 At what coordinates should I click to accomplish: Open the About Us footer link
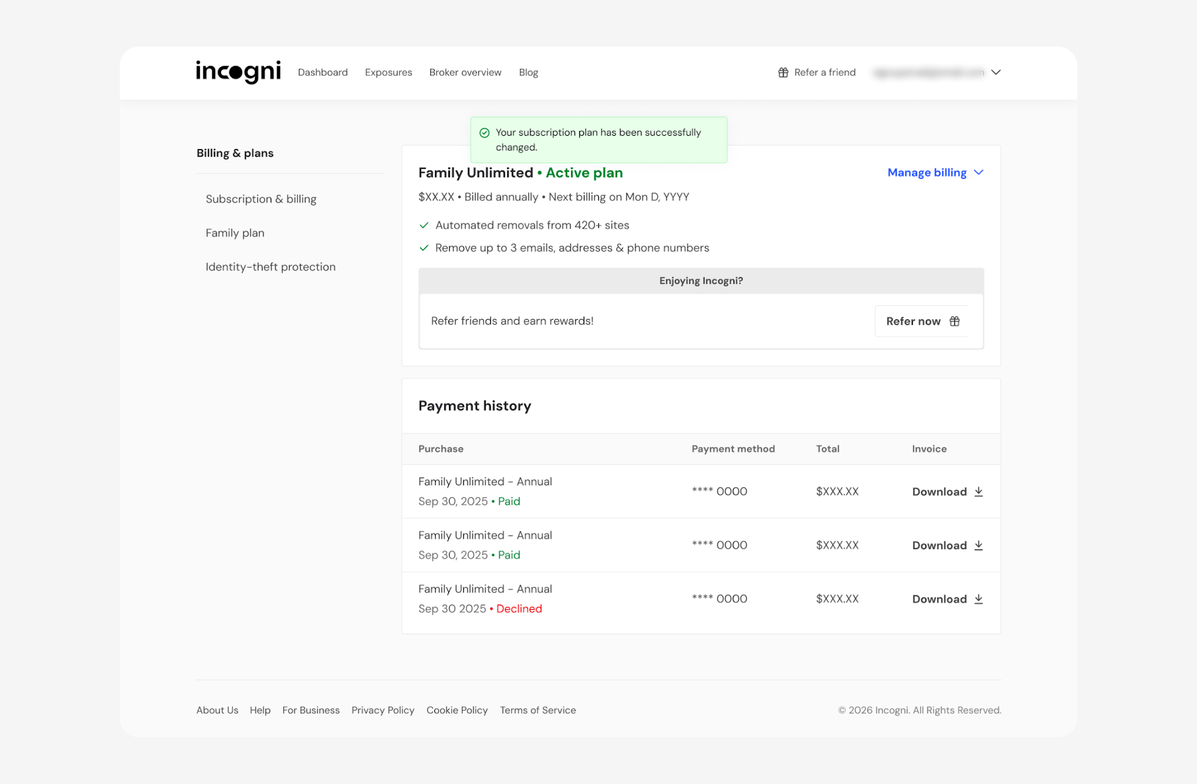tap(217, 710)
